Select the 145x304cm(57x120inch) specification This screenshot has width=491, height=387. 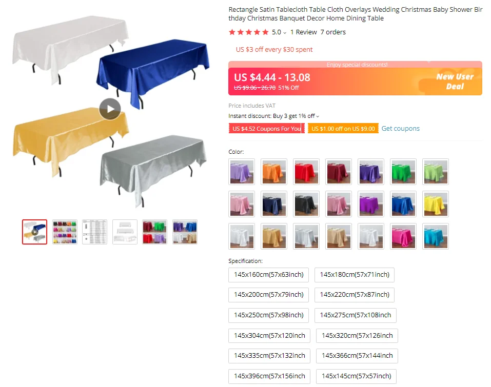click(269, 336)
